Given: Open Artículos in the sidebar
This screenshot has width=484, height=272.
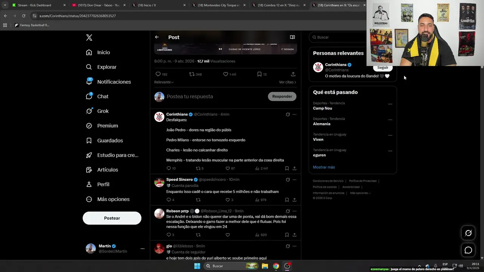Looking at the screenshot, I should click(x=102, y=170).
